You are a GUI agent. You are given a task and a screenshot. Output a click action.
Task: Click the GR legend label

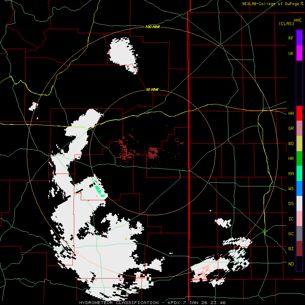point(291,128)
